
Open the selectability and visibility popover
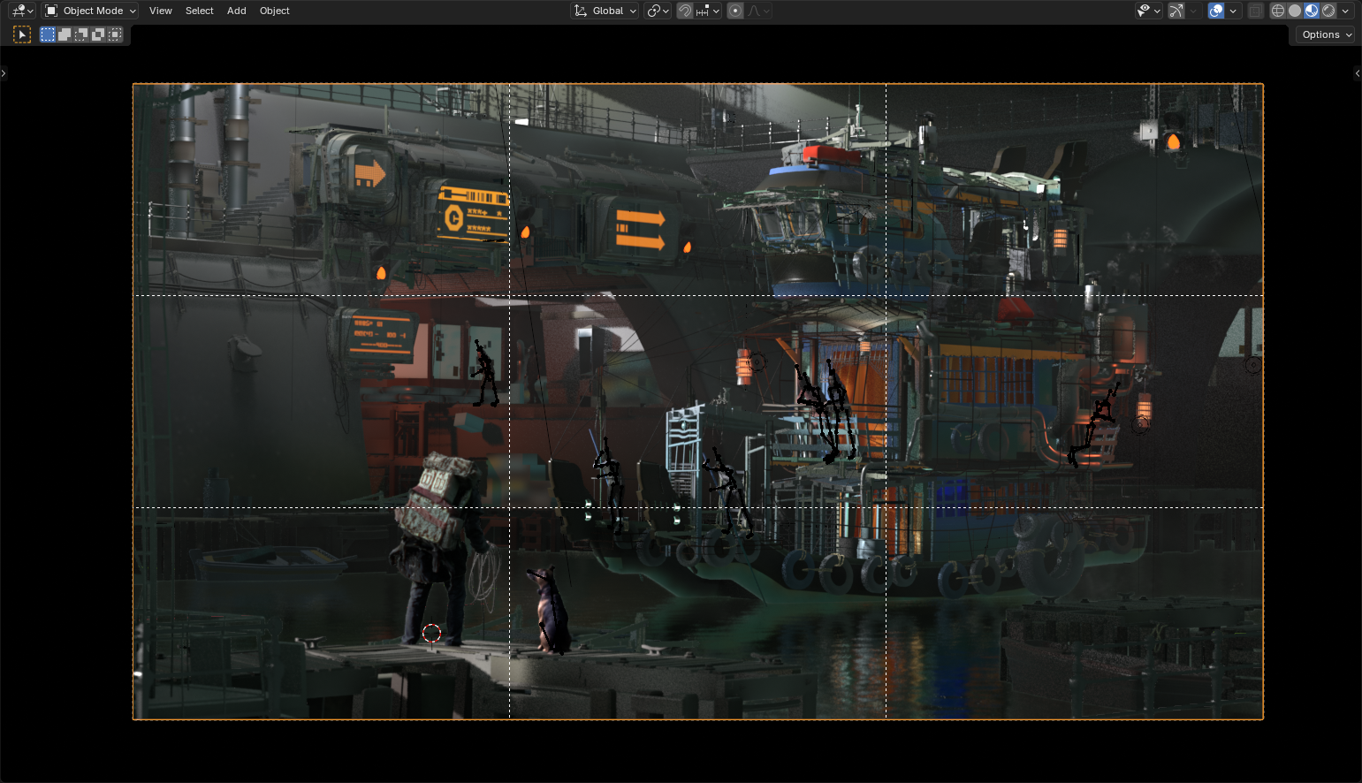(x=1149, y=11)
